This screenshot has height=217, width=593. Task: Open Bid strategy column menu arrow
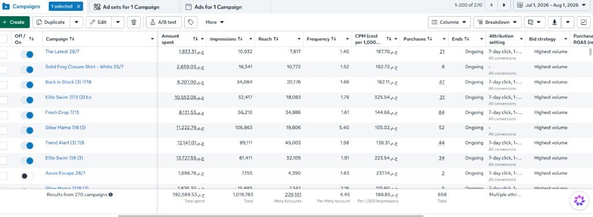click(x=565, y=39)
